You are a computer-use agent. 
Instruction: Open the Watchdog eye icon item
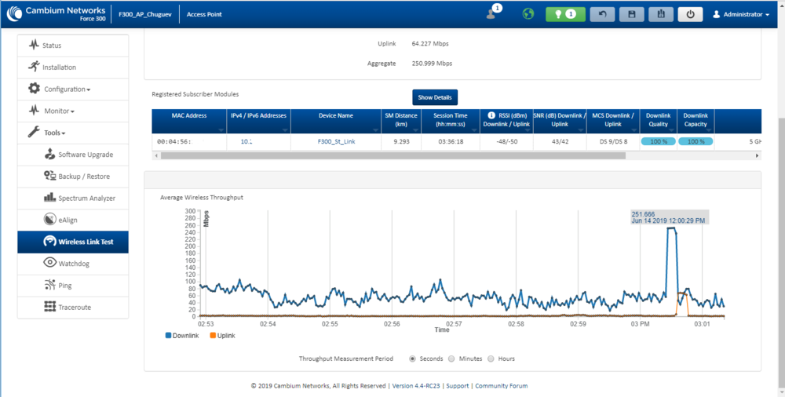coord(72,264)
